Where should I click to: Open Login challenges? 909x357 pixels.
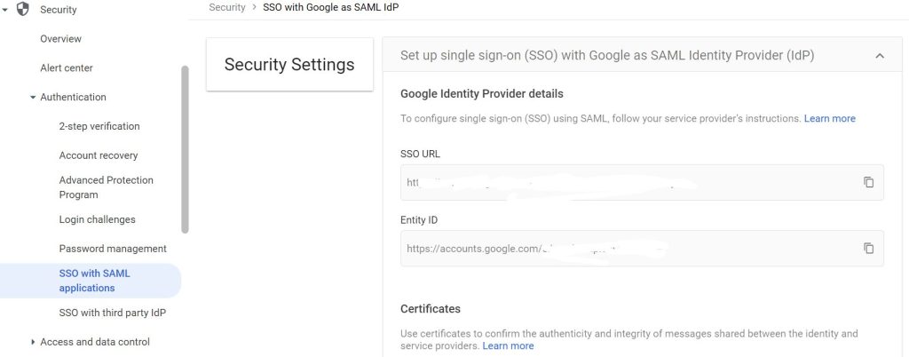[x=98, y=219]
